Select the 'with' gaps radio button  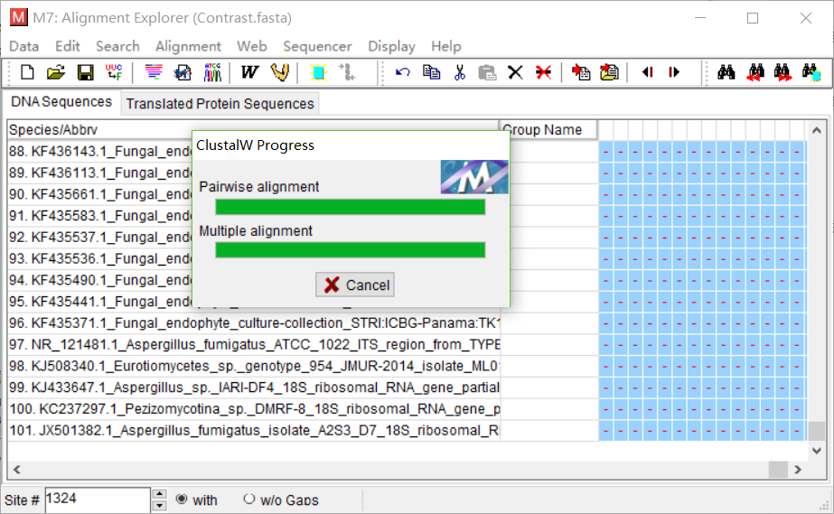(x=182, y=500)
